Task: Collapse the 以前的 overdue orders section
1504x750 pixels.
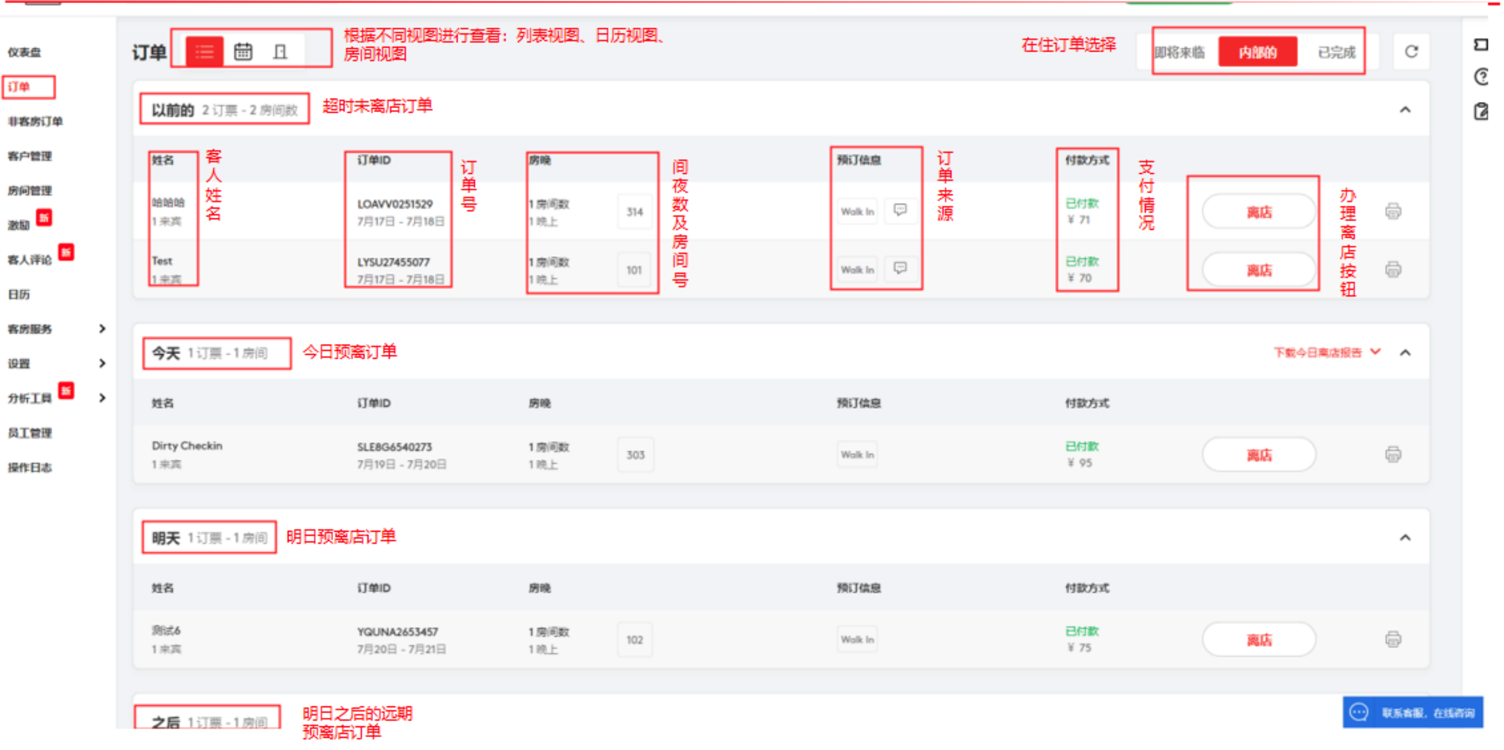Action: (x=1405, y=110)
